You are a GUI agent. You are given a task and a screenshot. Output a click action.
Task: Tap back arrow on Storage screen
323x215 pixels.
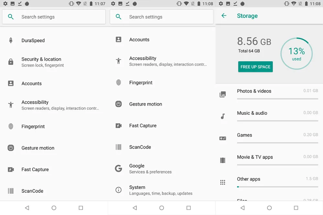[224, 15]
